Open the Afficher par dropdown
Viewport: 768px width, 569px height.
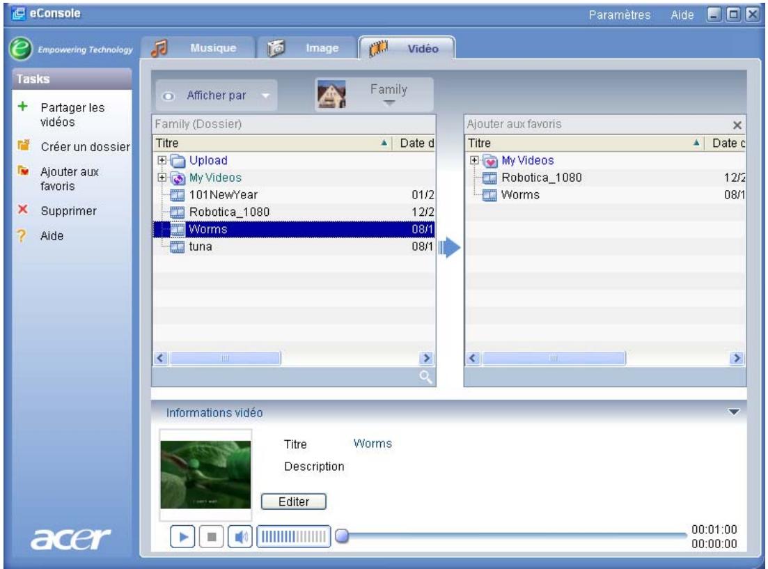[216, 95]
